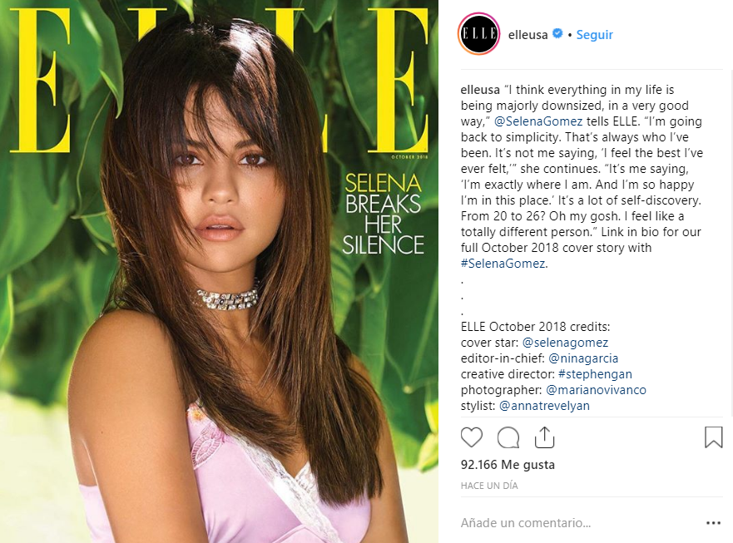The height and width of the screenshot is (543, 733).
Task: Share the post using arrow icon
Action: (545, 438)
